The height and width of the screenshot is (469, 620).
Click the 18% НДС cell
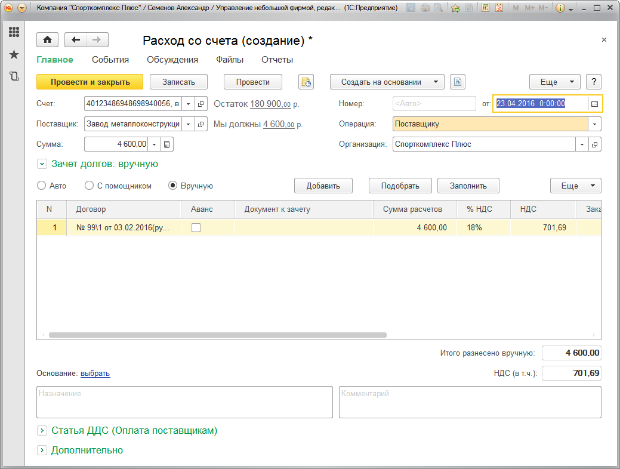tap(483, 227)
